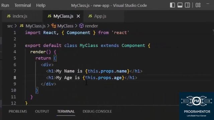
Task: Click render() on line 4
Action: point(40,52)
